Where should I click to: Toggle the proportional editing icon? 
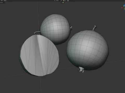(68, 1)
